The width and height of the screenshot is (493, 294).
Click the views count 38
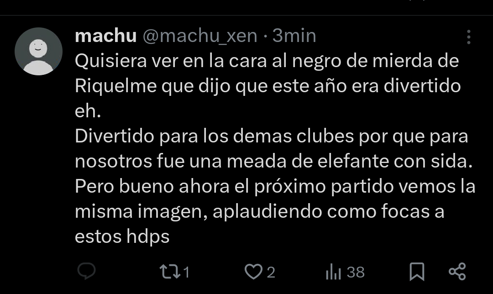[356, 272]
